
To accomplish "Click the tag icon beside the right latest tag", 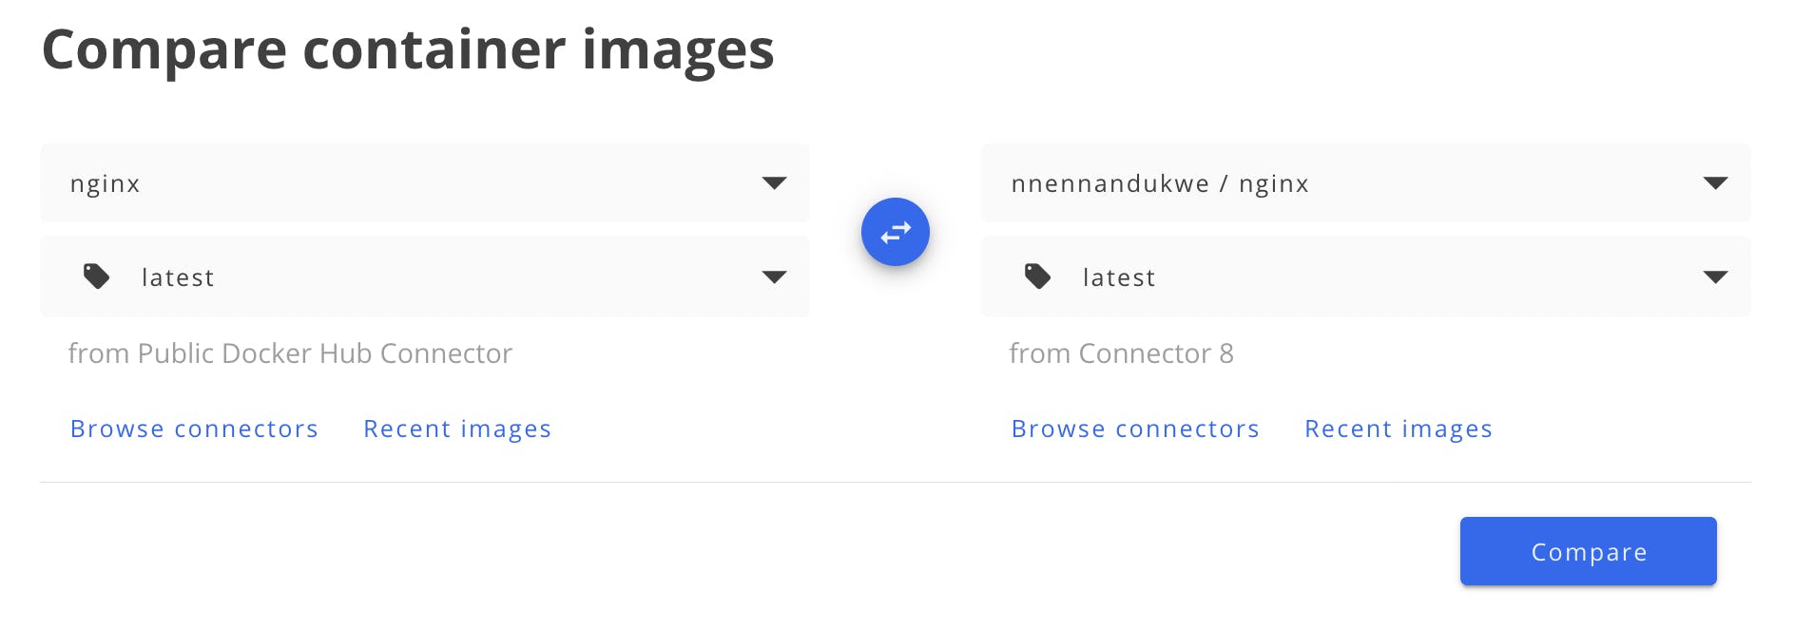I will click(x=1037, y=276).
